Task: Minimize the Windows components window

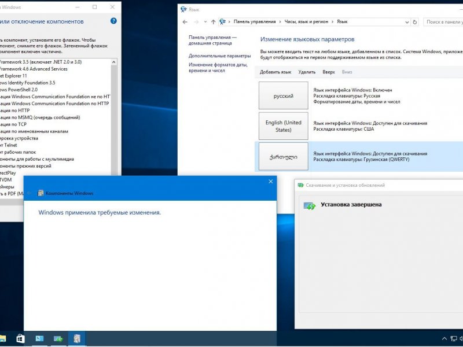Action: (78, 7)
